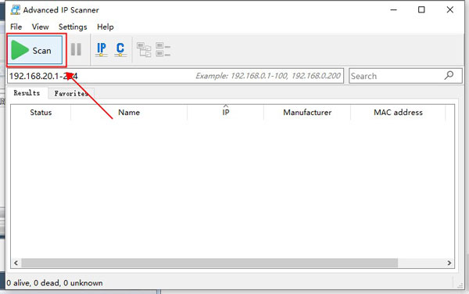469x294 pixels.
Task: Switch to the Favorites tab
Action: point(71,94)
